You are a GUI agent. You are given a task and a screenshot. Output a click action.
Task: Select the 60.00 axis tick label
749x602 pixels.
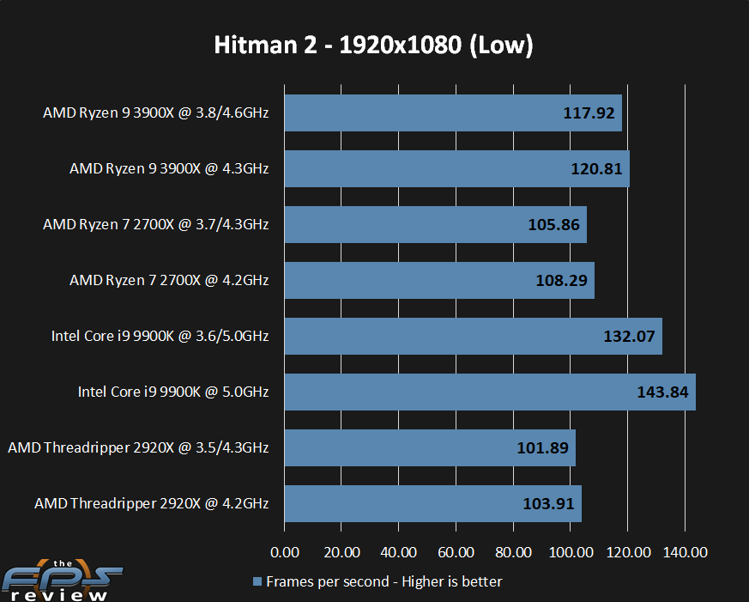[456, 552]
